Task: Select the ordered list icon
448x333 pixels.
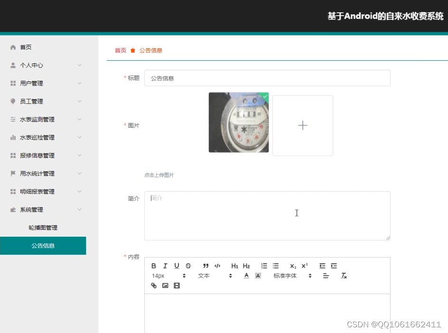Action: click(264, 266)
